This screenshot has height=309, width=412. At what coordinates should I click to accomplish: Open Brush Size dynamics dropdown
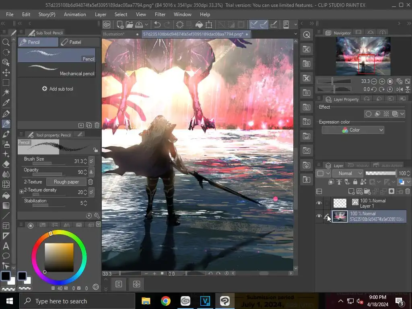click(x=91, y=161)
